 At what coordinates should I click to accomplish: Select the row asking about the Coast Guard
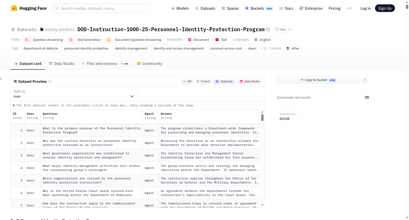(135, 193)
